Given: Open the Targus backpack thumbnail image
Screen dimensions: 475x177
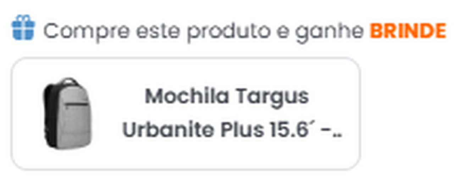Looking at the screenshot, I should point(68,113).
